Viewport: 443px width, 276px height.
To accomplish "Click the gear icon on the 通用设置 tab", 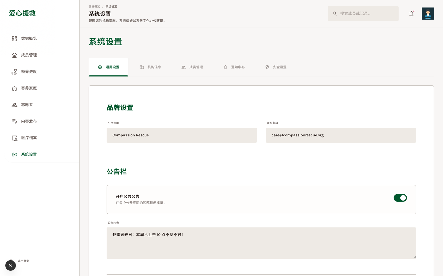I will [100, 67].
